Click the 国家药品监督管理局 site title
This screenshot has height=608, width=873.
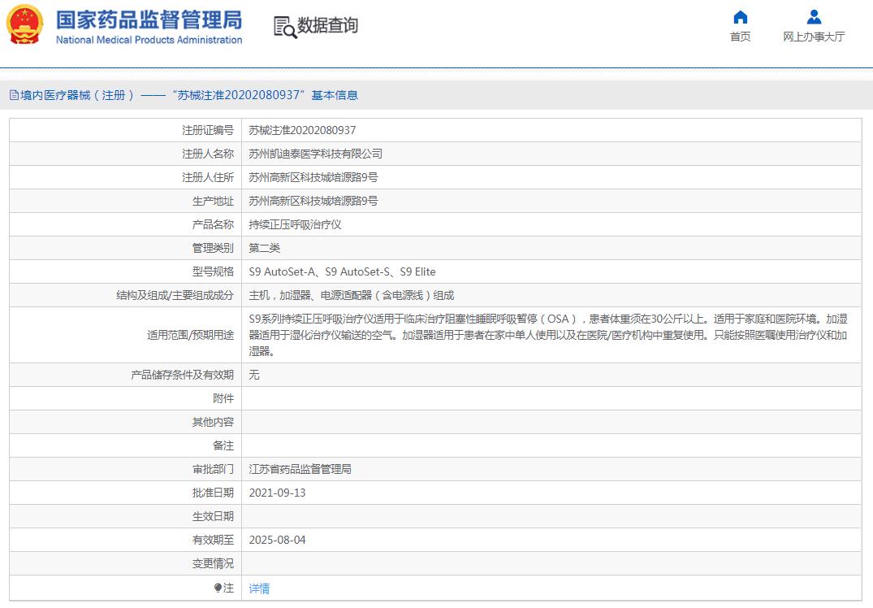click(x=149, y=20)
